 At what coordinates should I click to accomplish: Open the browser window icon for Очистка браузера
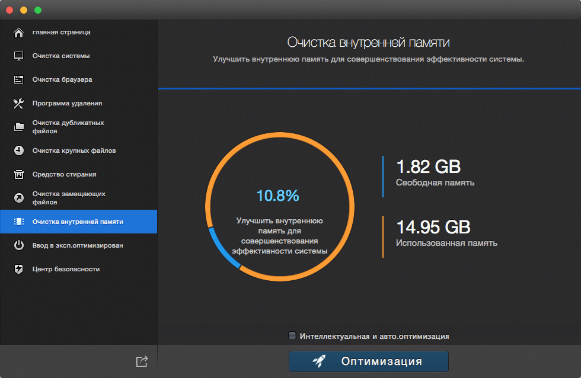(x=18, y=79)
